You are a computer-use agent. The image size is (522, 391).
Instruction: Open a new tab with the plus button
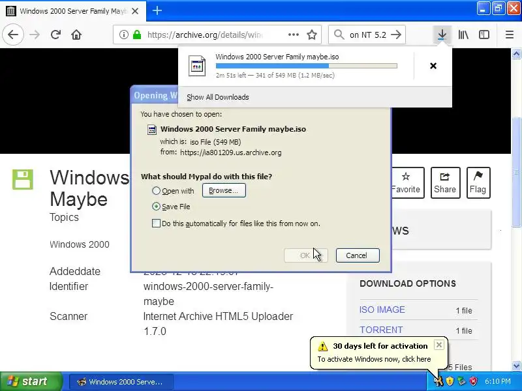click(157, 11)
